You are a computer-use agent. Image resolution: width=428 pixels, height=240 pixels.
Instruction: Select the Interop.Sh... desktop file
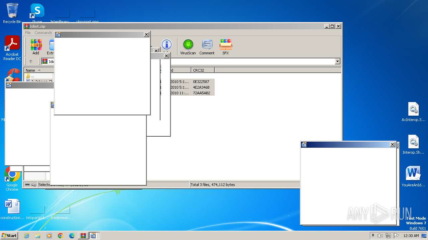pyautogui.click(x=413, y=145)
